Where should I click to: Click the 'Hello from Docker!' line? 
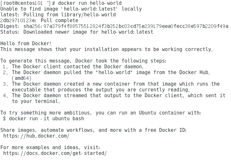point(26,43)
